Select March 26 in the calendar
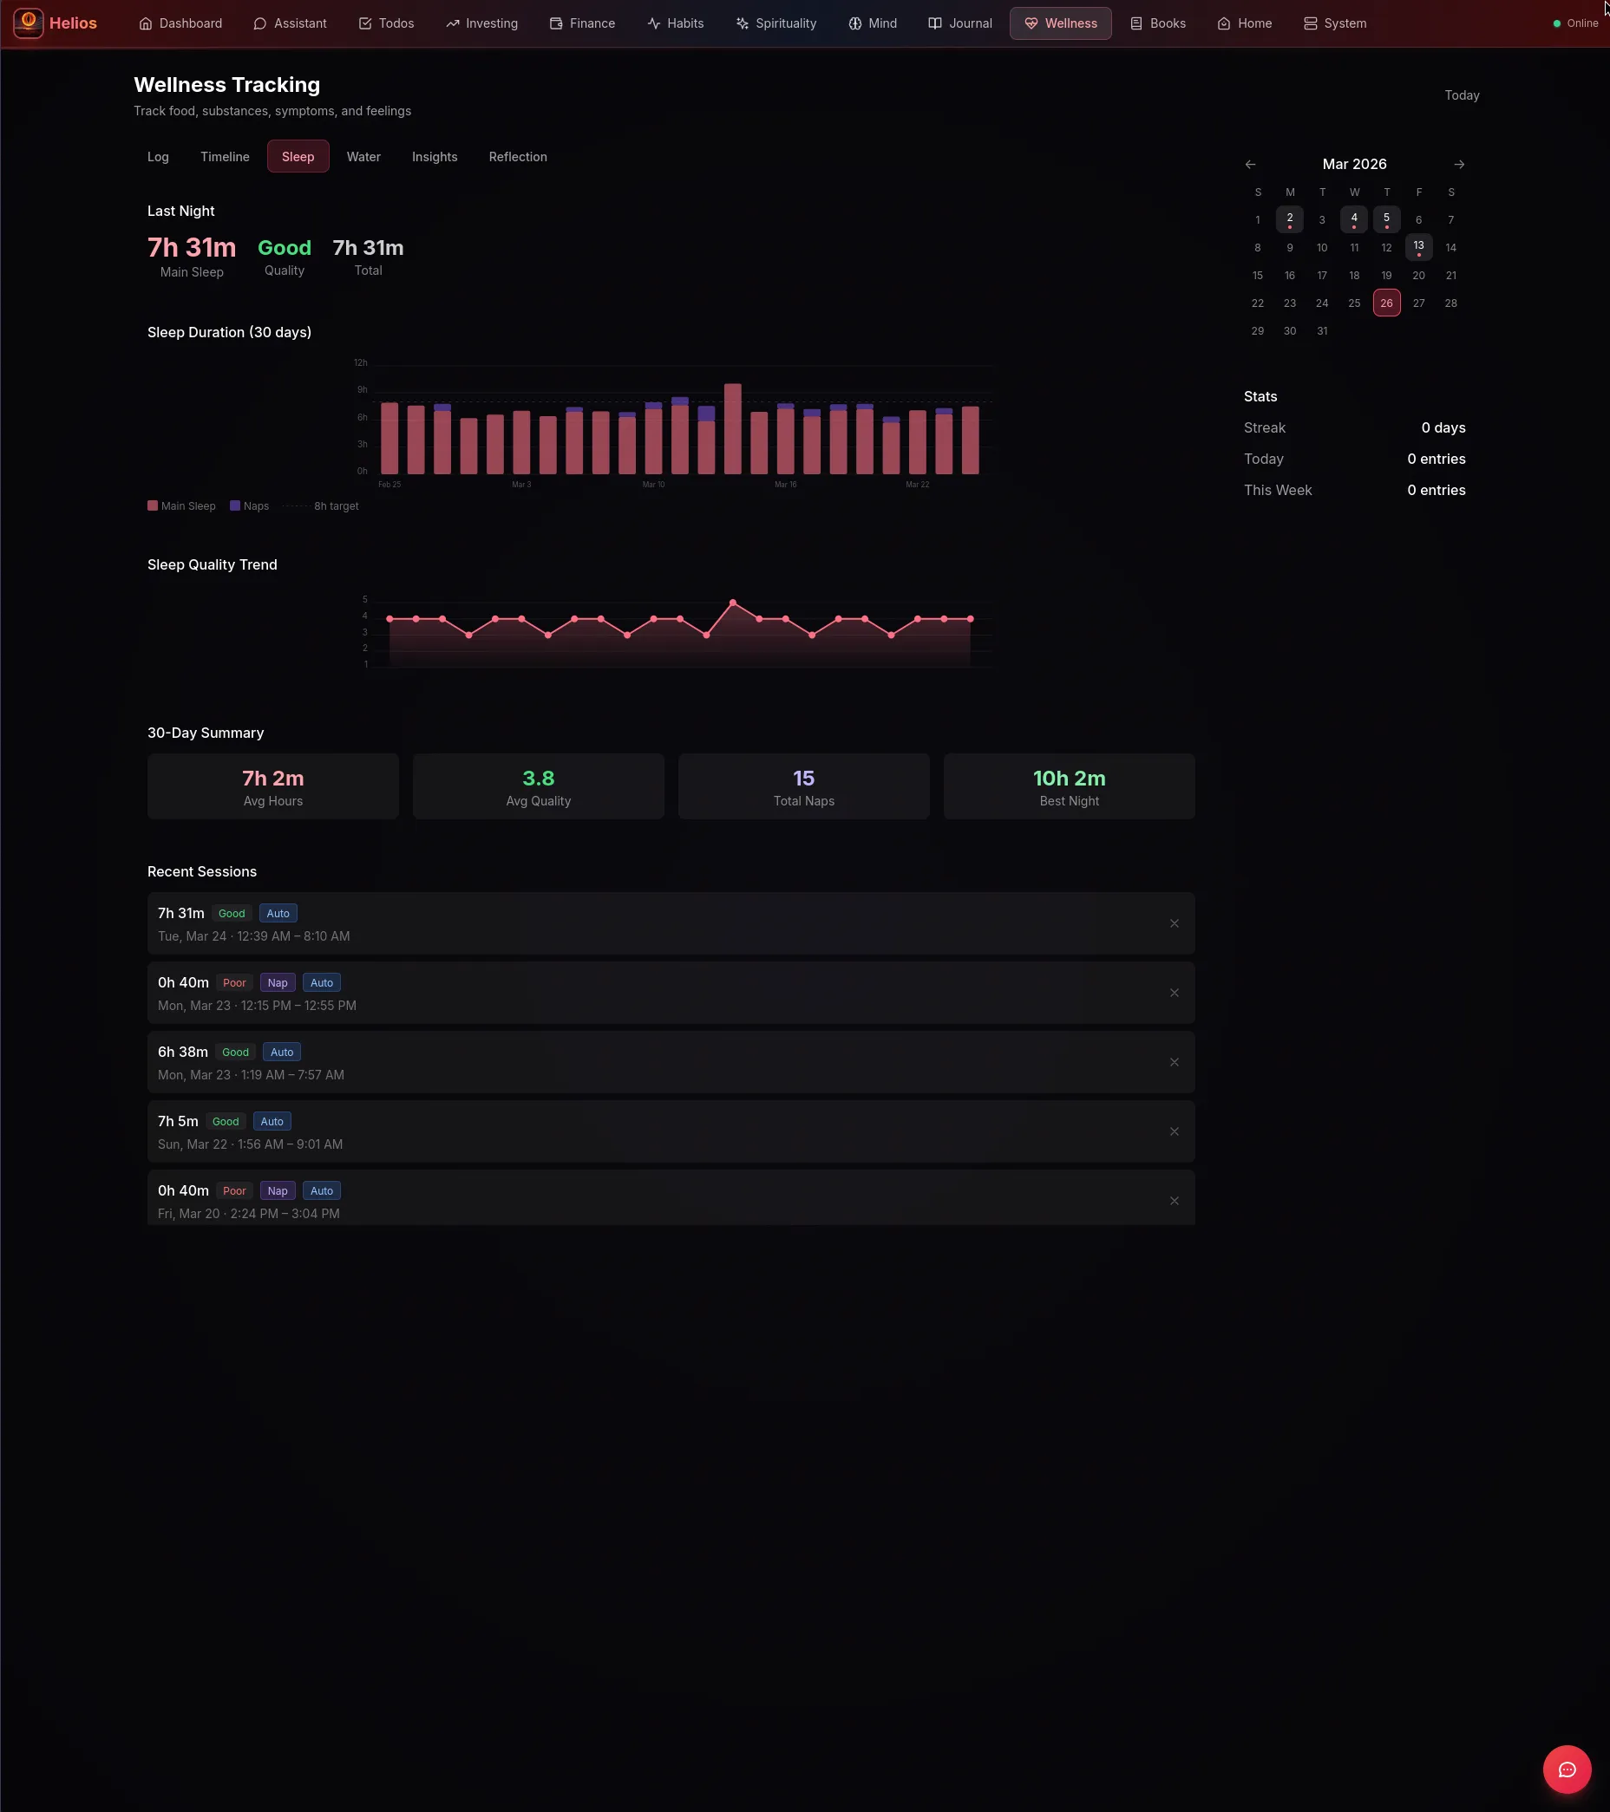The width and height of the screenshot is (1610, 1812). tap(1386, 303)
